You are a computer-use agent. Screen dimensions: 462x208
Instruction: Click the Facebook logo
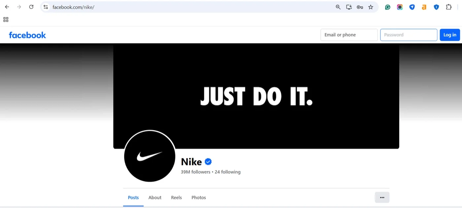coord(27,35)
